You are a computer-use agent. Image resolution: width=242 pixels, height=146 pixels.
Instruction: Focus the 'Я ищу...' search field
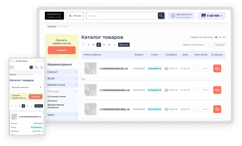[x=122, y=16]
